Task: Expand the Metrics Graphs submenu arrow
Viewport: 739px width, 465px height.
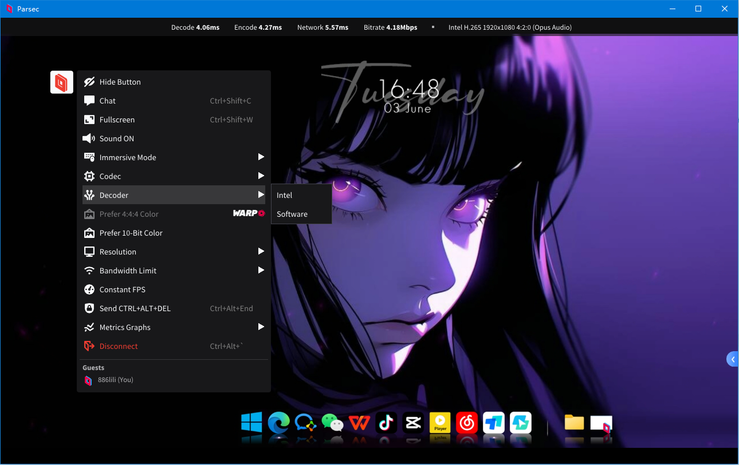Action: [x=261, y=327]
